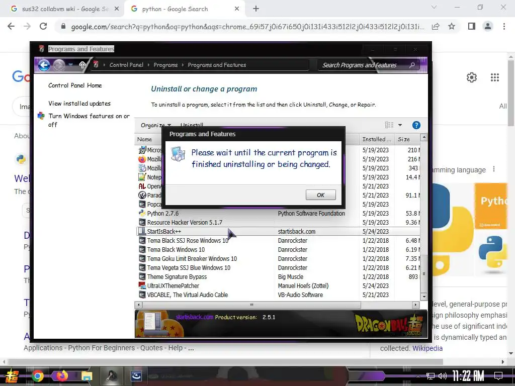Select VBCABLE, The Virtual Audio Cable
515x386 pixels.
[x=278, y=295]
